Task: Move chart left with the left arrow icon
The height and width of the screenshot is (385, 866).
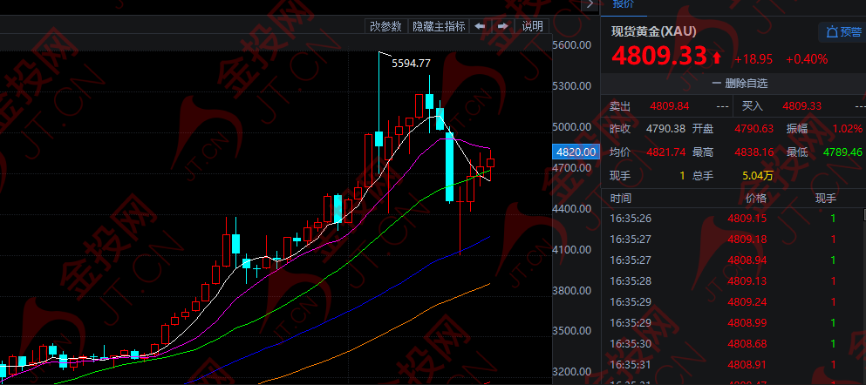Action: pos(480,26)
